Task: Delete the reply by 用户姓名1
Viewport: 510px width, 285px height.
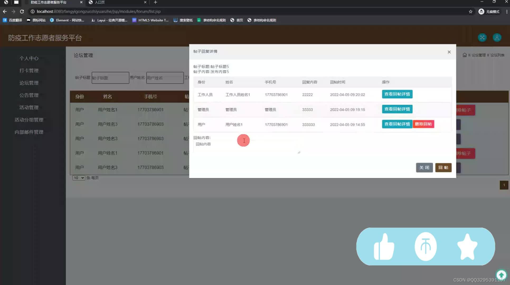Action: [x=423, y=124]
